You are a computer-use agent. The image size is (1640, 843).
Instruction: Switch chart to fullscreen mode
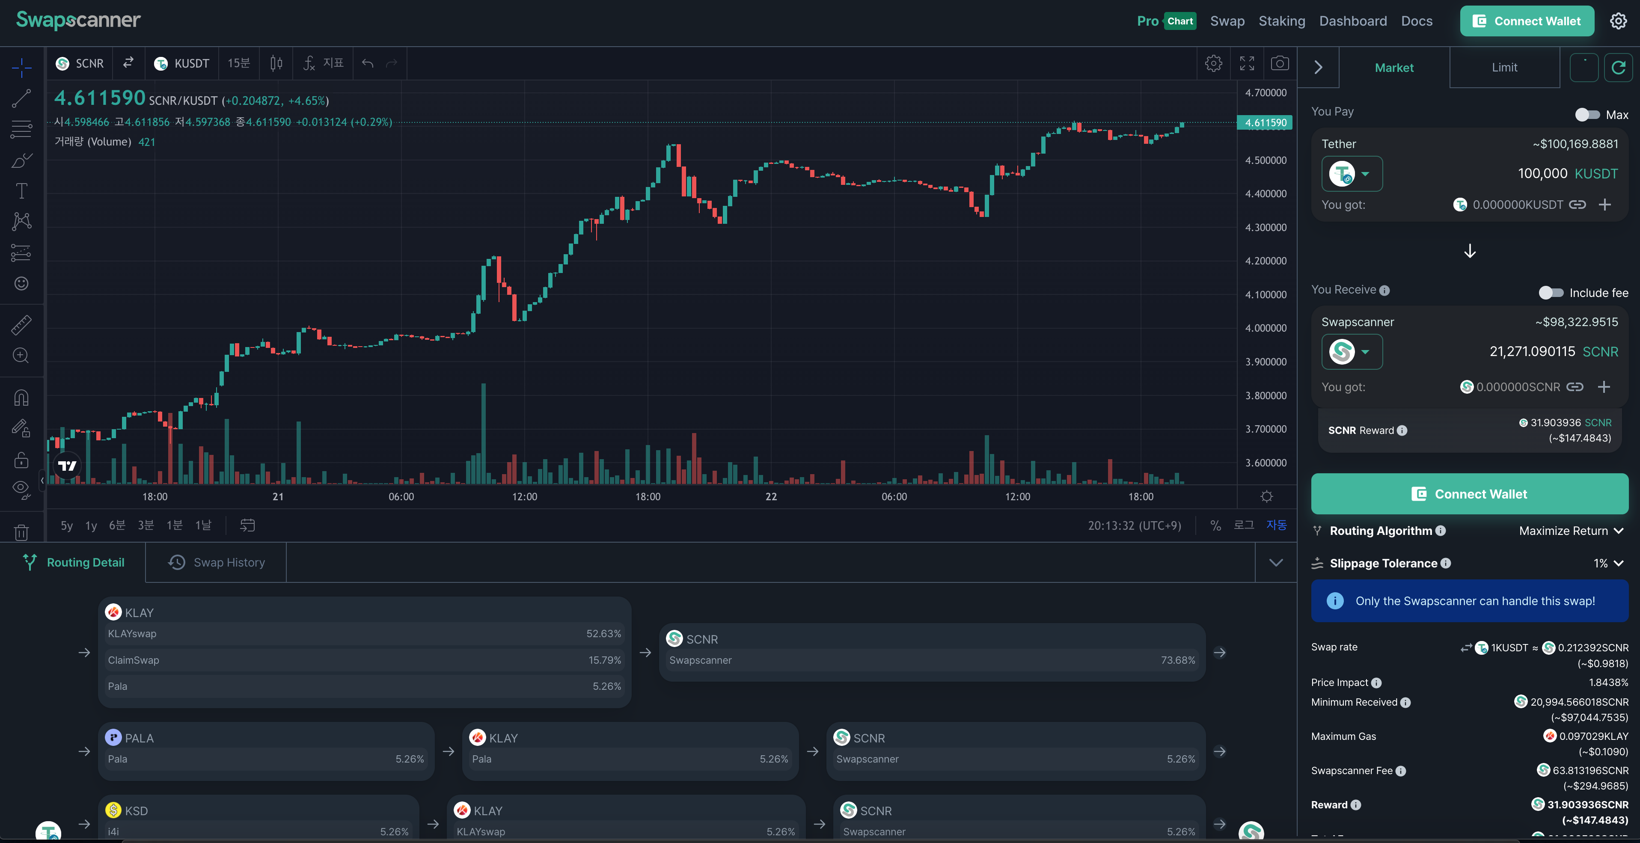(x=1247, y=63)
